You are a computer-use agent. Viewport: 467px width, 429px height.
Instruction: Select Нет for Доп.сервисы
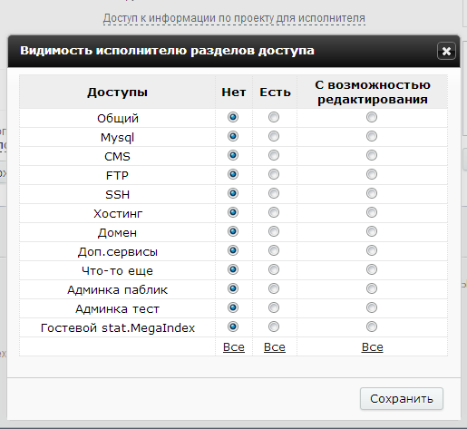233,250
